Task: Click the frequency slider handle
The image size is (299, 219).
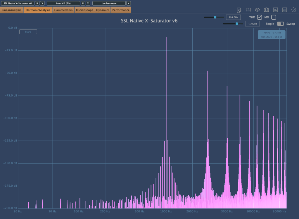Action: pos(215,17)
